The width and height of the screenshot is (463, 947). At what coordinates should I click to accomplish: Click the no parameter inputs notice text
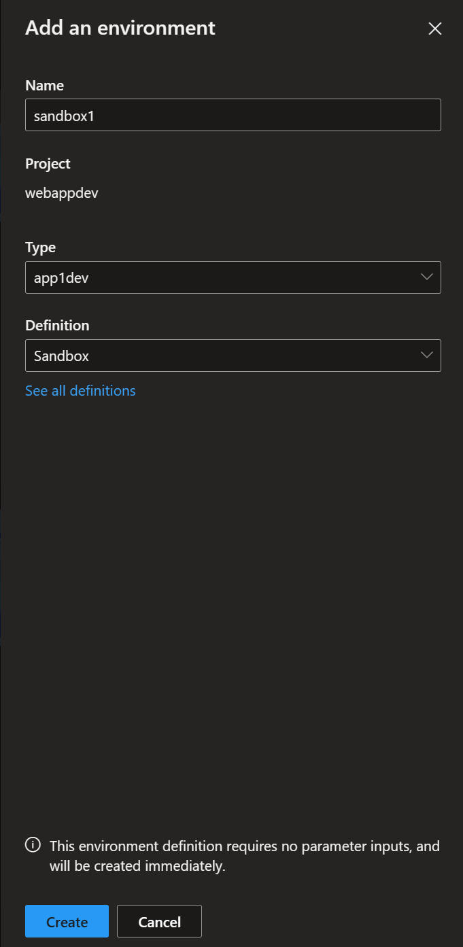244,857
